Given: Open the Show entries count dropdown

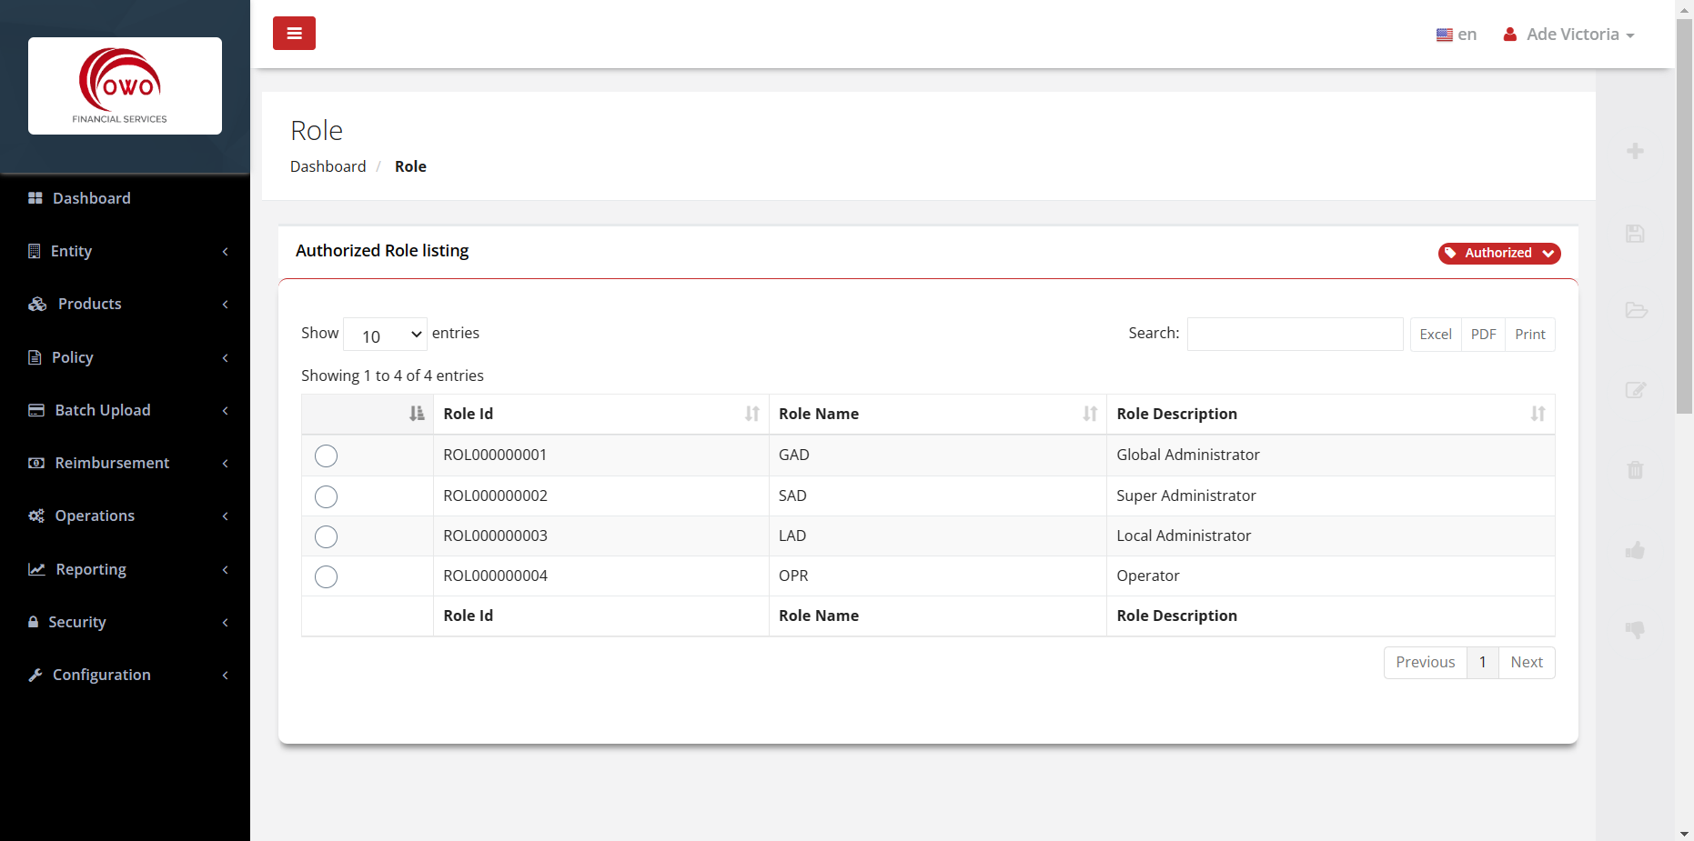Looking at the screenshot, I should click(x=385, y=335).
